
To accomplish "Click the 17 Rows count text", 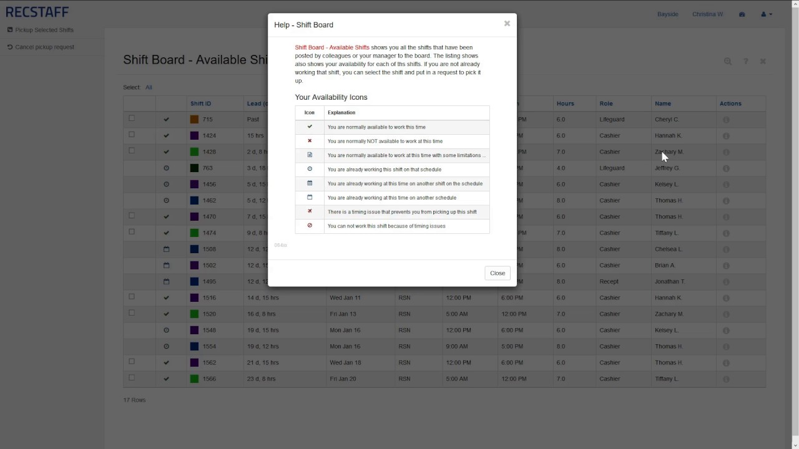I will [134, 400].
